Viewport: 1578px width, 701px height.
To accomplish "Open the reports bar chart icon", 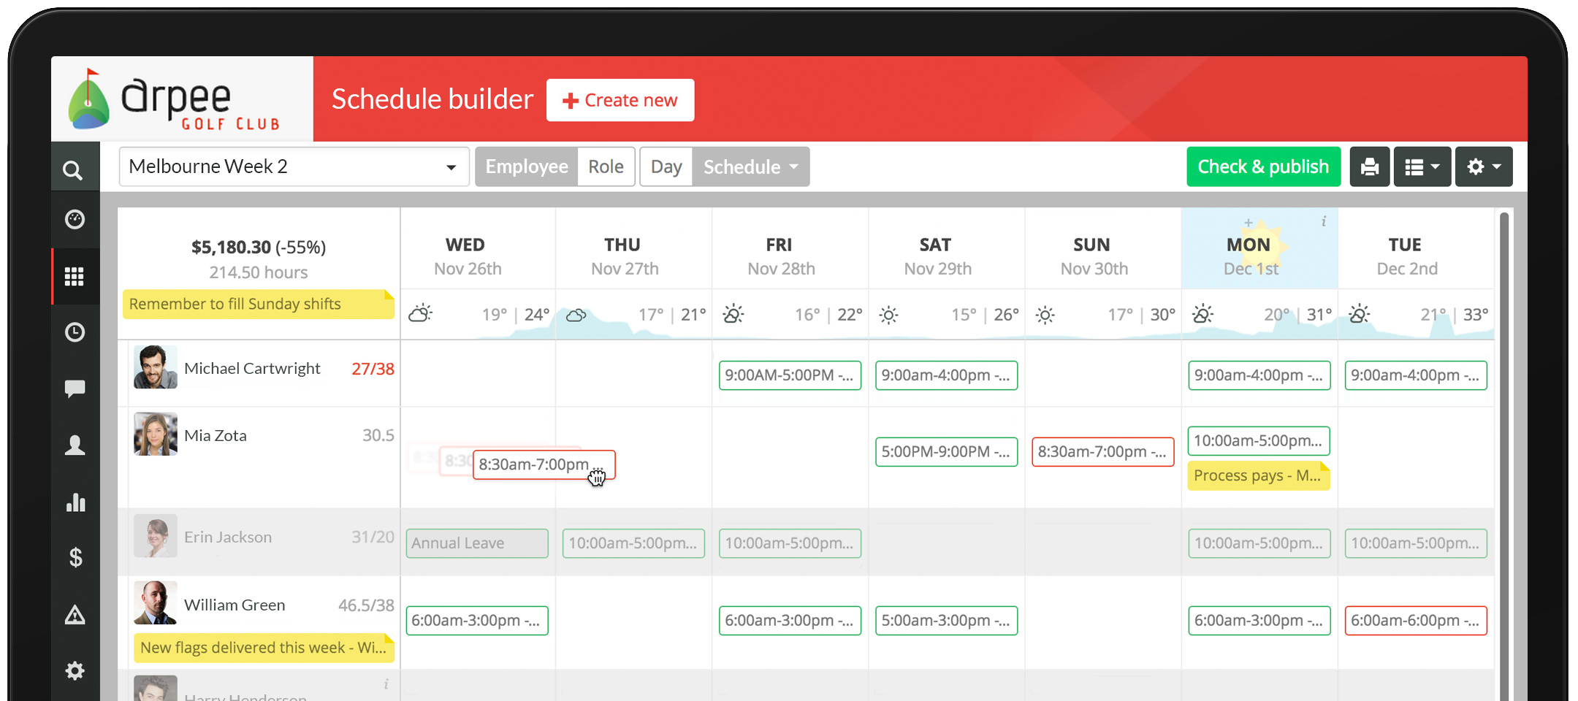I will click(x=75, y=502).
